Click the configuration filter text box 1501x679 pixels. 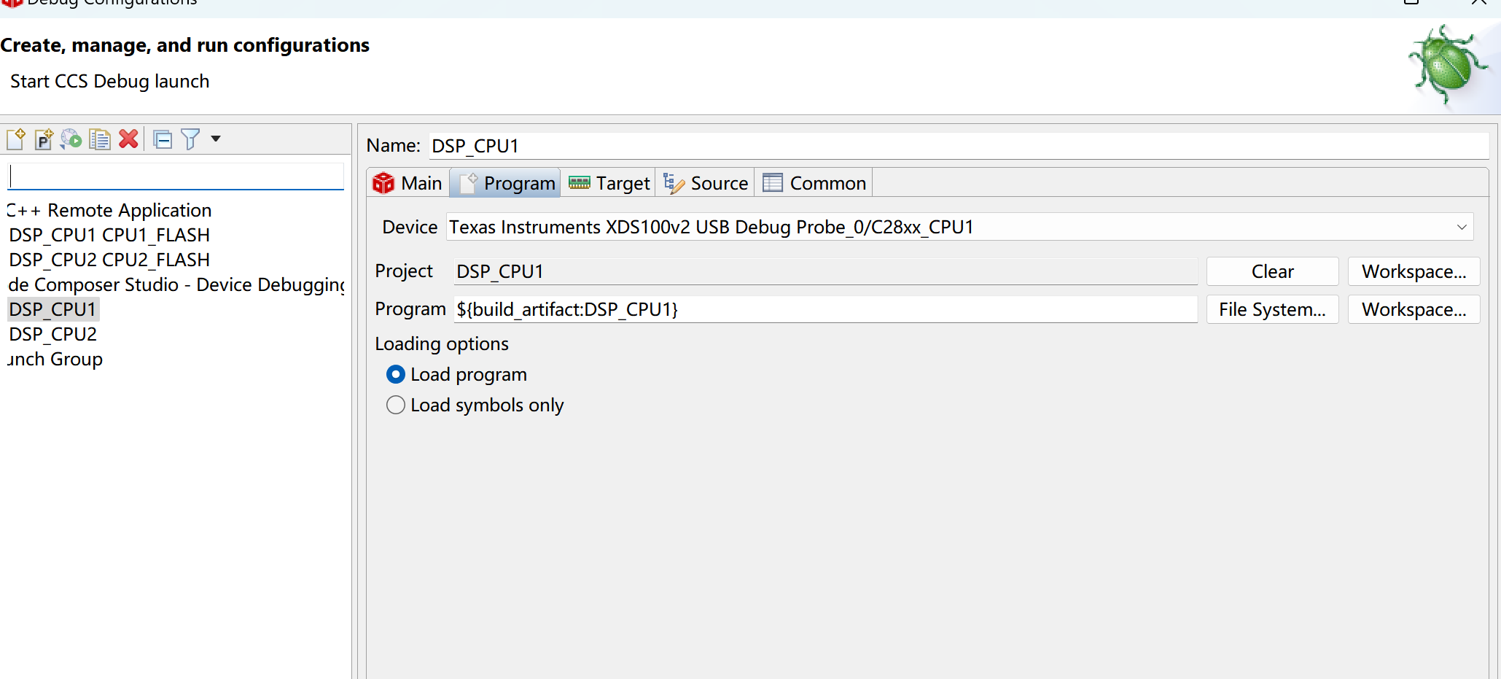coord(175,175)
